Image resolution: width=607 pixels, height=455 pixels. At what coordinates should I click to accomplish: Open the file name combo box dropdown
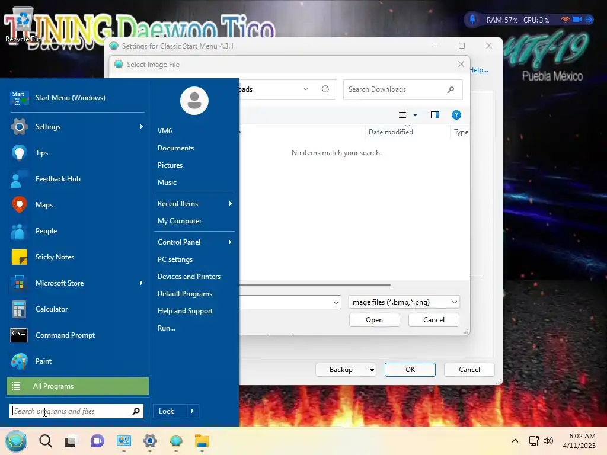(x=336, y=302)
